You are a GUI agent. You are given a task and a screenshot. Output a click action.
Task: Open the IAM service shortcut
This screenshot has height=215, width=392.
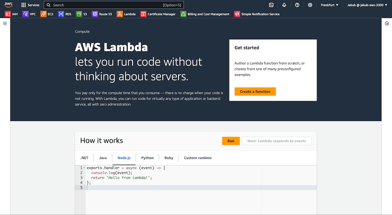(11, 14)
